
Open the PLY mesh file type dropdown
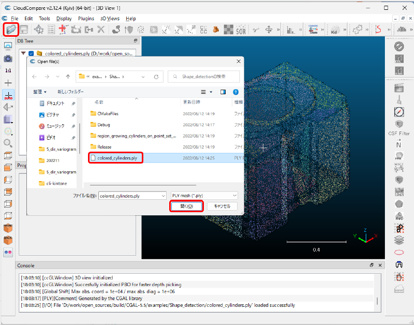pos(204,196)
